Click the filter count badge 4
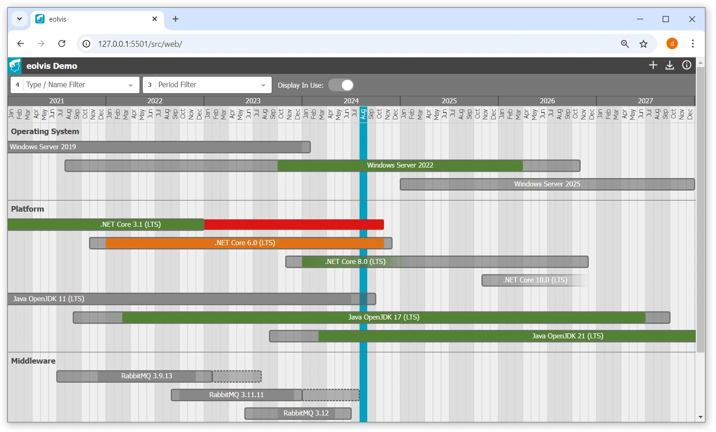This screenshot has height=432, width=716. coord(17,85)
